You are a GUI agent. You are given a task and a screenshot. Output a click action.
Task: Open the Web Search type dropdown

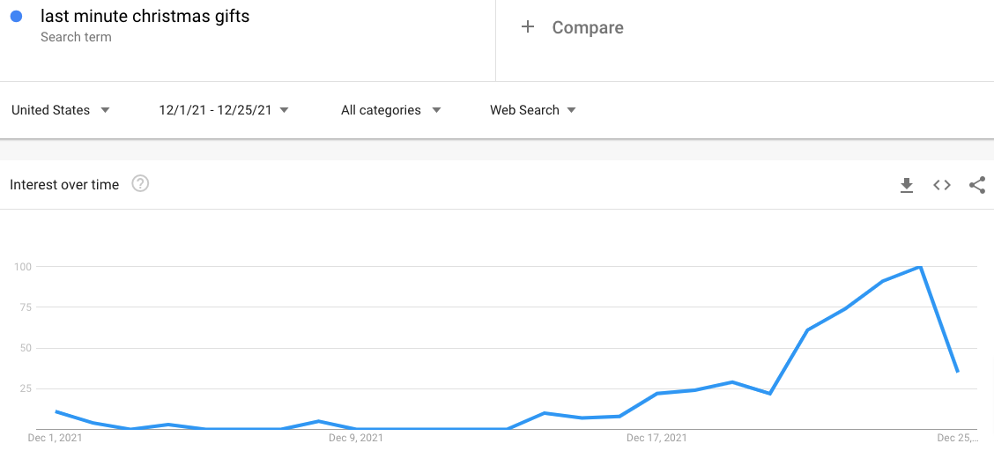532,110
